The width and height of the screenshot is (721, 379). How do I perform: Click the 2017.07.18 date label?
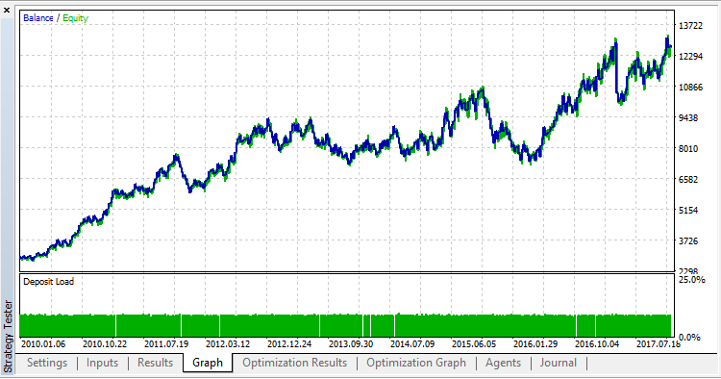659,344
